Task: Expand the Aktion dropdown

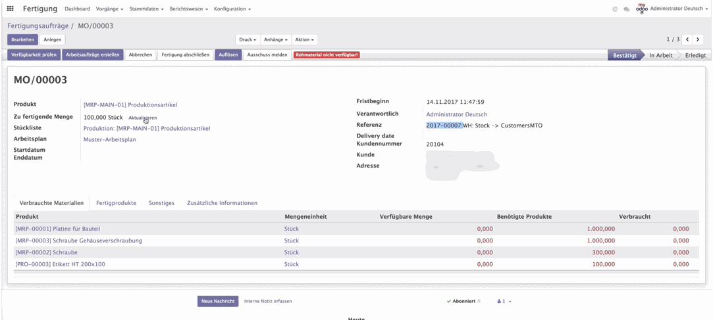Action: click(x=305, y=40)
